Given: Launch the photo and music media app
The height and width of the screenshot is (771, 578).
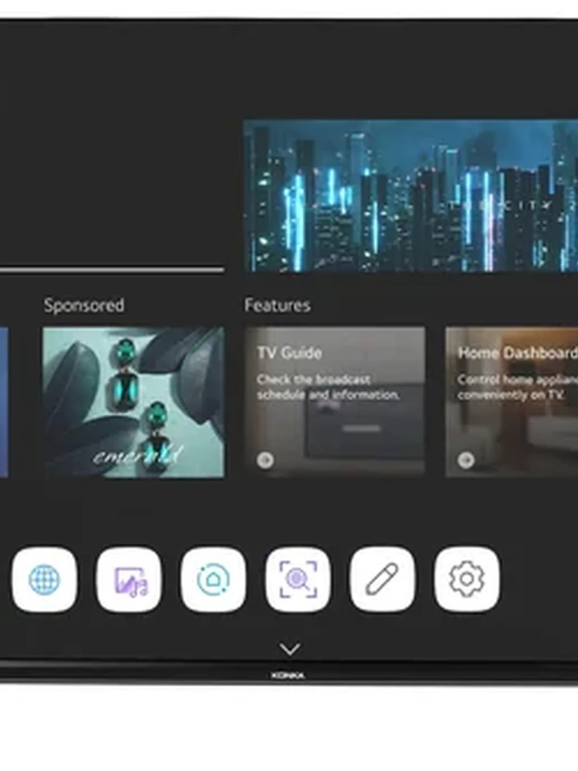Looking at the screenshot, I should tap(129, 580).
